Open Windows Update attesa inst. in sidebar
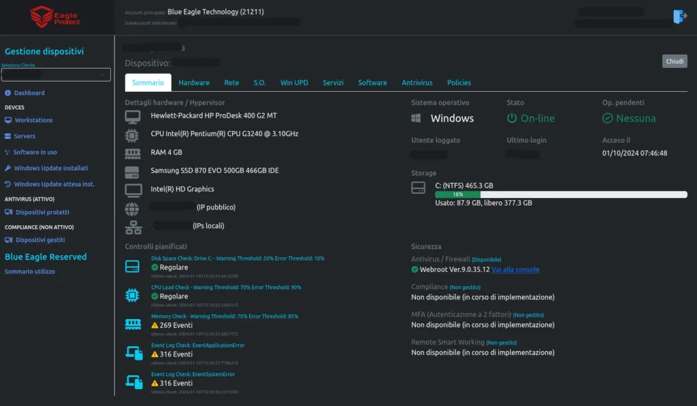 tap(49, 184)
